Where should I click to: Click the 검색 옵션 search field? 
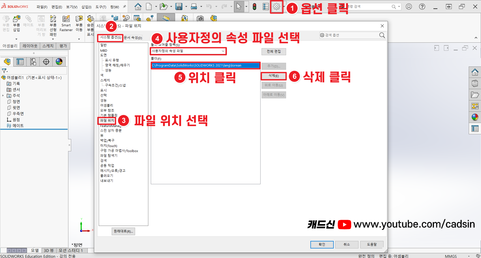click(x=349, y=35)
